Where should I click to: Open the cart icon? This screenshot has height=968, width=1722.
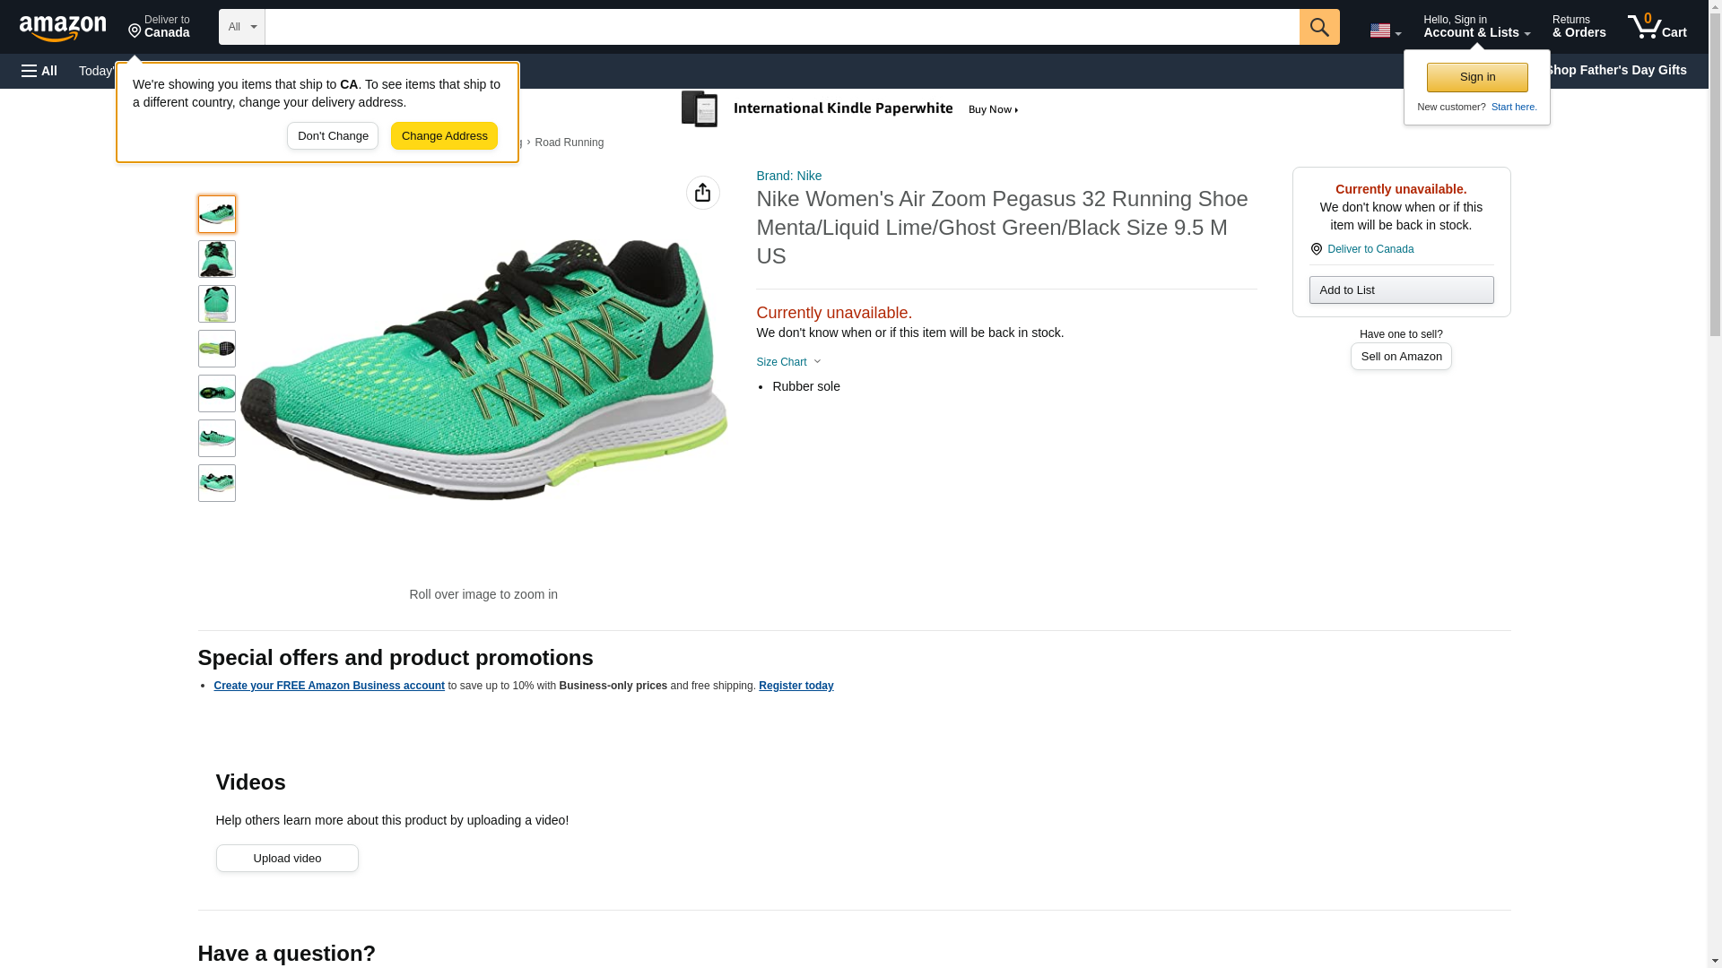coord(1657,27)
